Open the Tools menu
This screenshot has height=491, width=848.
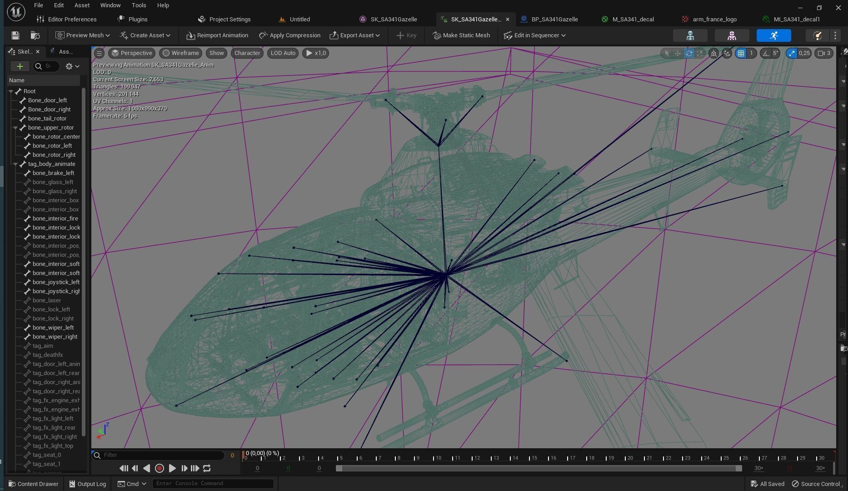(x=139, y=5)
